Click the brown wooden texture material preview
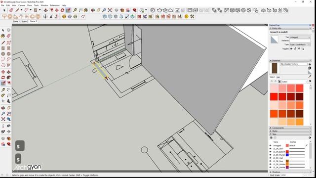This screenshot has width=316, height=178. pyautogui.click(x=275, y=68)
